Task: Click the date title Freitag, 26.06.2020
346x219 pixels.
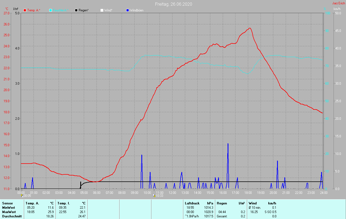Action: click(x=174, y=4)
